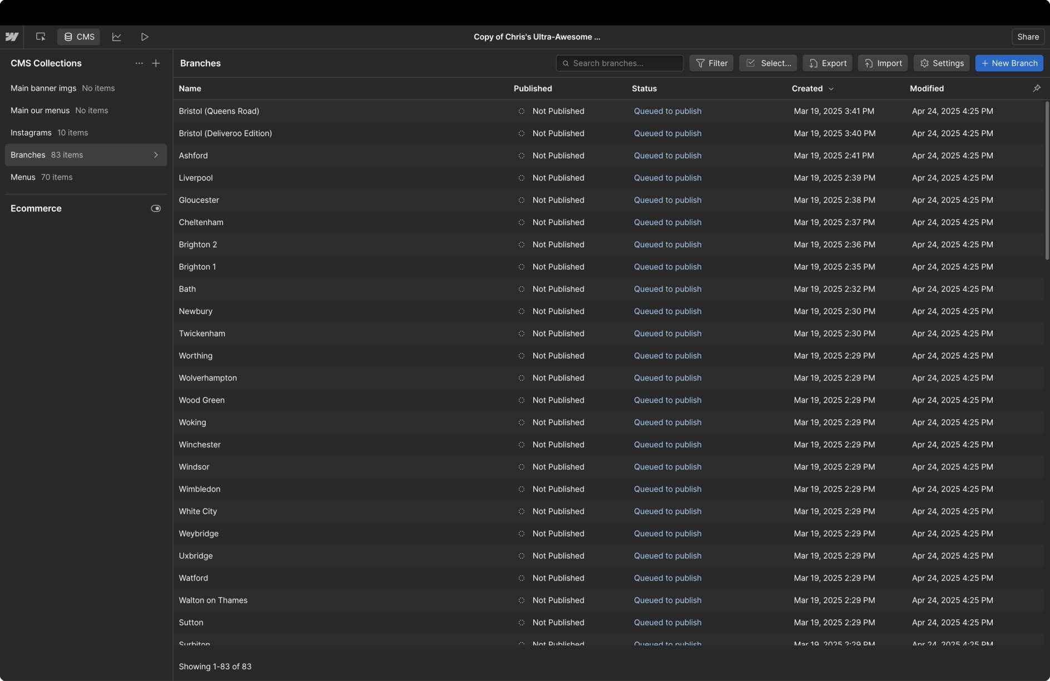
Task: Click the preview play icon
Action: coord(145,37)
